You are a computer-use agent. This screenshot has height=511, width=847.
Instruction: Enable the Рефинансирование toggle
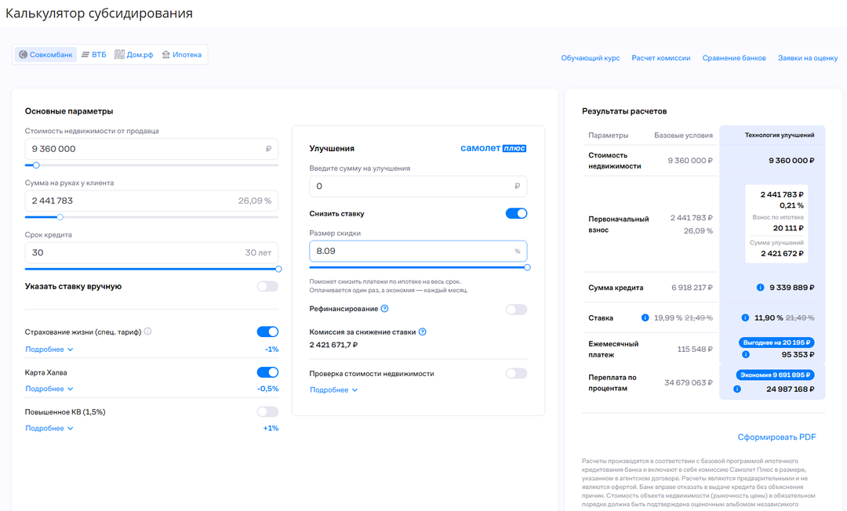pyautogui.click(x=516, y=310)
